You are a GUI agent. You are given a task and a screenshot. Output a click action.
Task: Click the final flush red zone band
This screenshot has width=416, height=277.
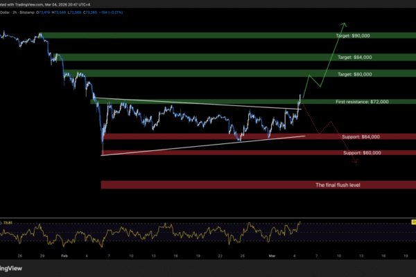coord(208,185)
